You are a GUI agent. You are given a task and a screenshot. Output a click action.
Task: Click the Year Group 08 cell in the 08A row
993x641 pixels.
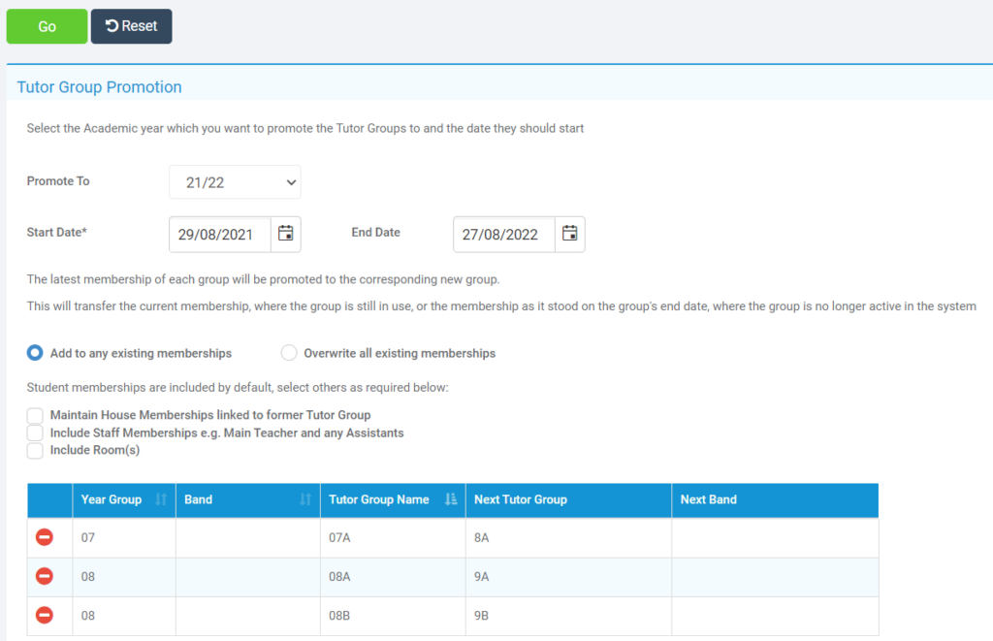[x=124, y=577]
